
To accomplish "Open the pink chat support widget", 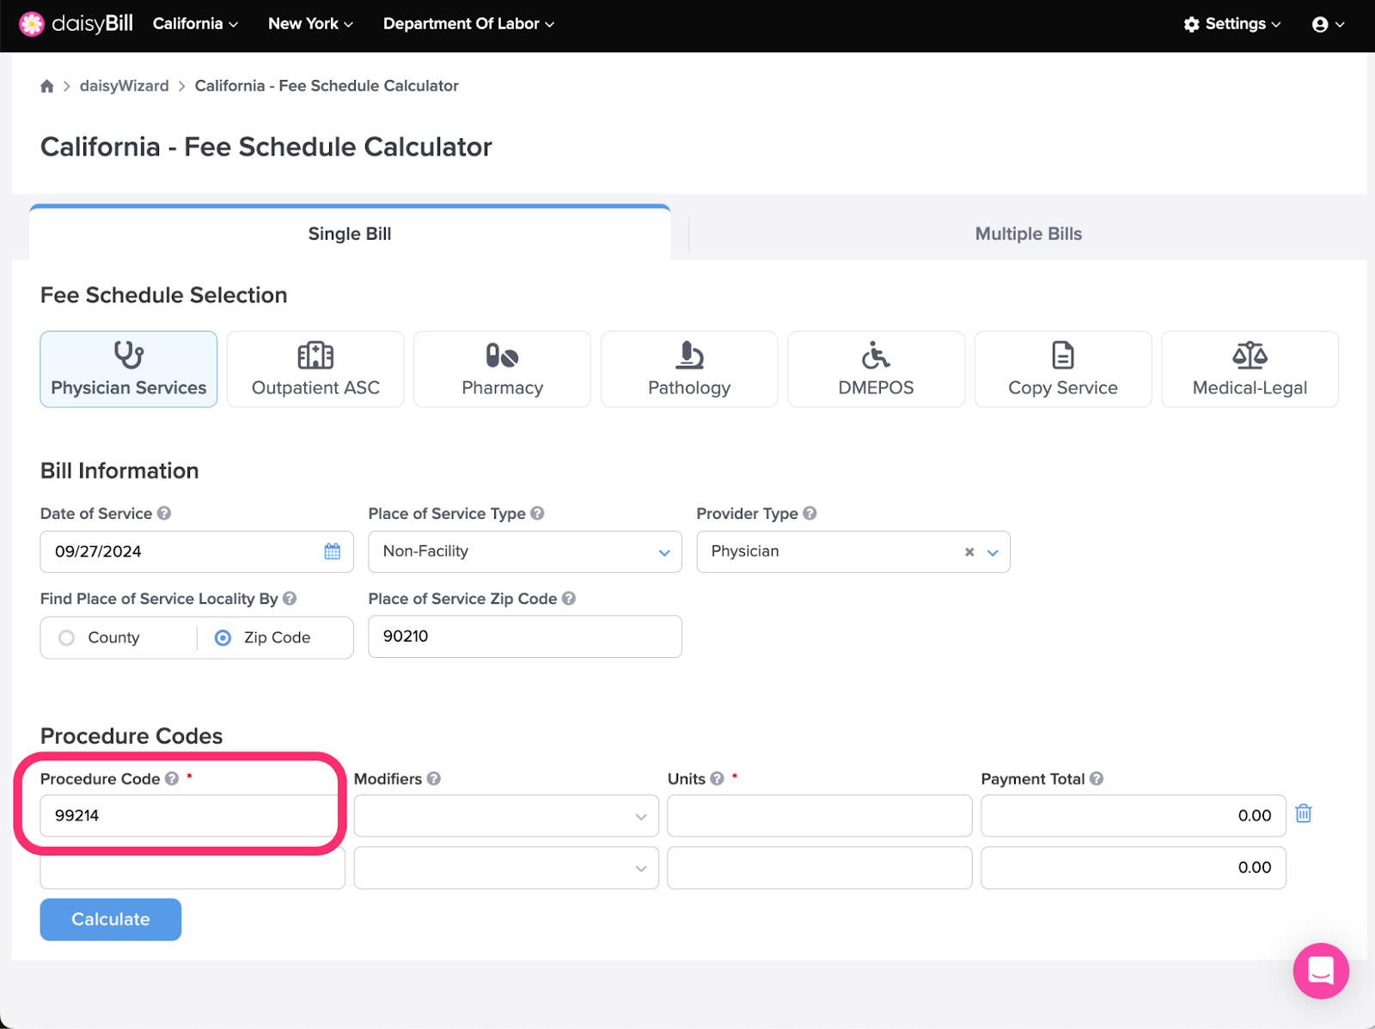I will coord(1321,971).
